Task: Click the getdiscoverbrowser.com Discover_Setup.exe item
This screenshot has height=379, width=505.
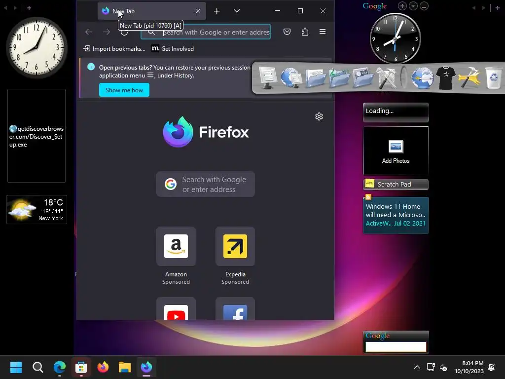Action: pos(36,136)
